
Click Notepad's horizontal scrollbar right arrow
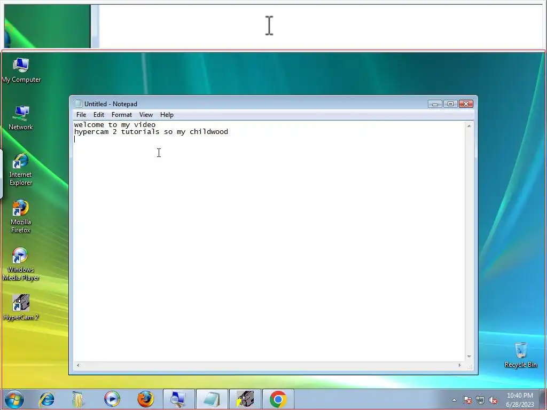pos(459,365)
